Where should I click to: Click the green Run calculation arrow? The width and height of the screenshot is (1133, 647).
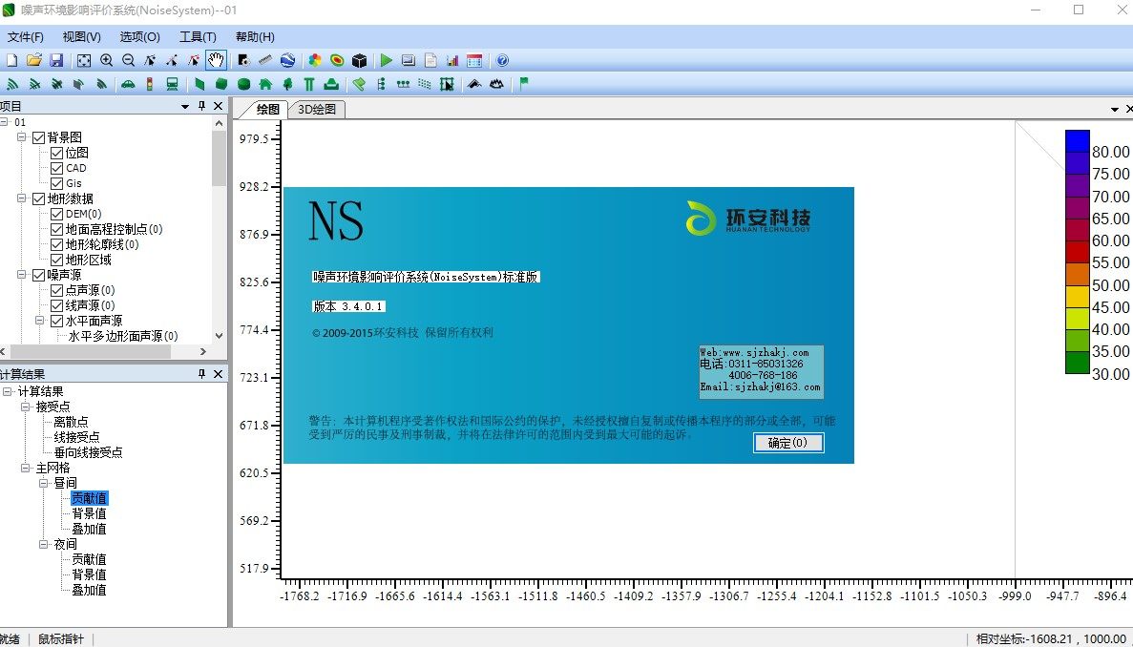tap(386, 59)
